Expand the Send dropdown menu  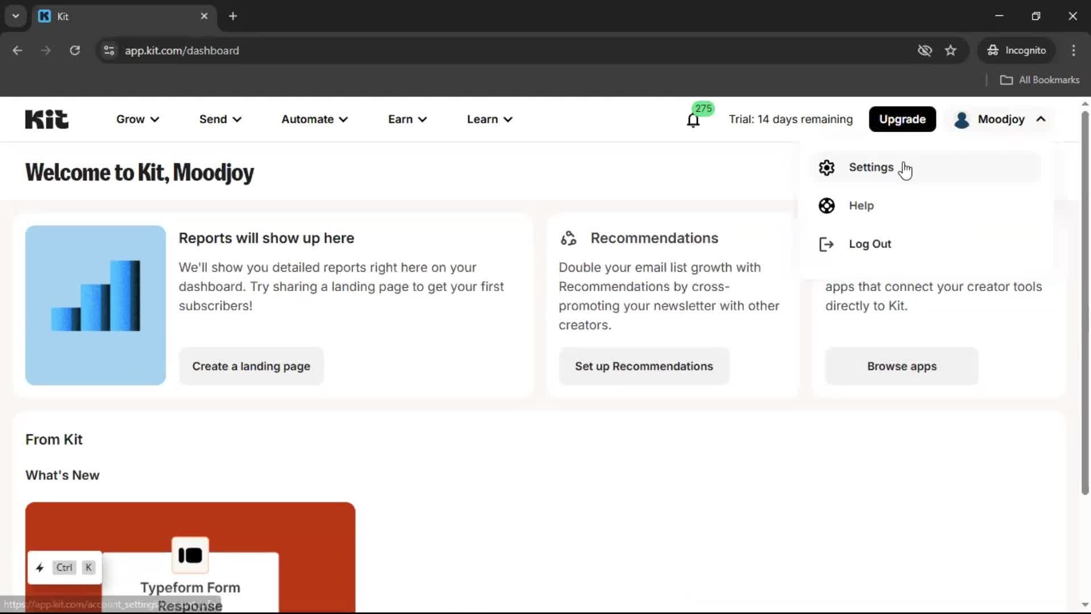(x=220, y=119)
